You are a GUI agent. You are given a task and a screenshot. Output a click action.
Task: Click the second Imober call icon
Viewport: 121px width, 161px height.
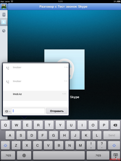tap(8, 82)
